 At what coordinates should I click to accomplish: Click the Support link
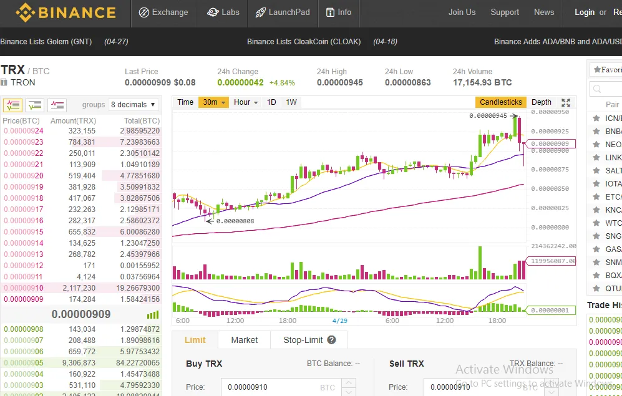505,12
